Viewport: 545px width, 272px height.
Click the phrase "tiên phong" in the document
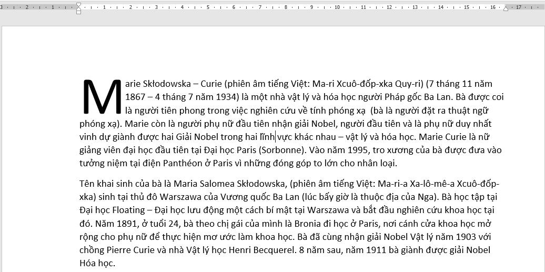186,110
